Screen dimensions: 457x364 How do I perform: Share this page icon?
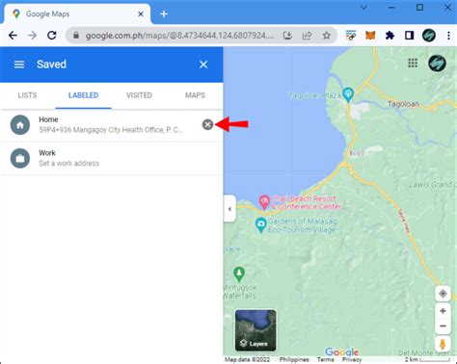[307, 36]
